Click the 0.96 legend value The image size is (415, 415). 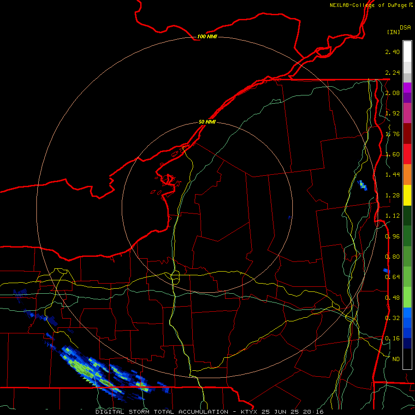tap(392, 237)
